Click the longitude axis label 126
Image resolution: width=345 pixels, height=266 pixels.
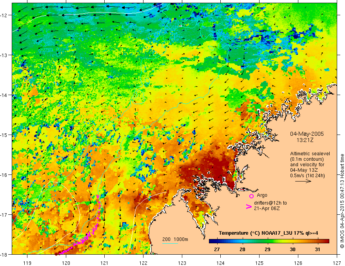pos(298,263)
